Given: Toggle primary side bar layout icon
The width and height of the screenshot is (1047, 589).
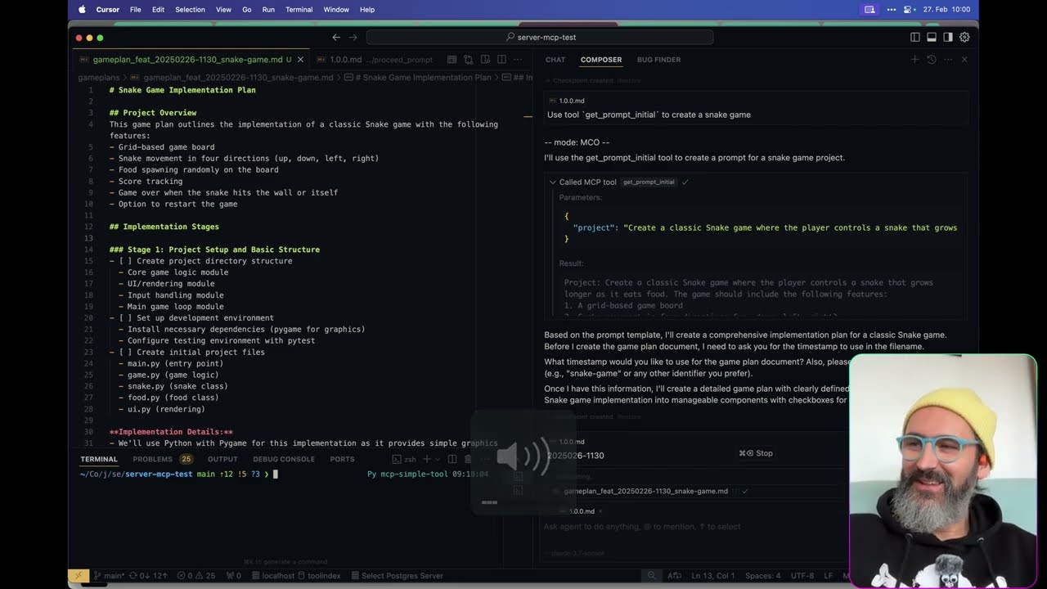Looking at the screenshot, I should coord(915,38).
